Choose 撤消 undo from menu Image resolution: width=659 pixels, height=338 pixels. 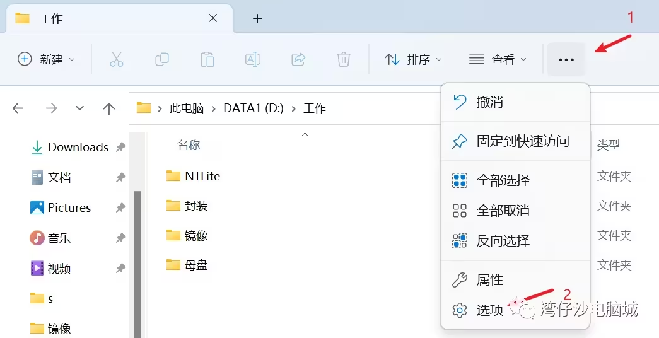pyautogui.click(x=515, y=102)
